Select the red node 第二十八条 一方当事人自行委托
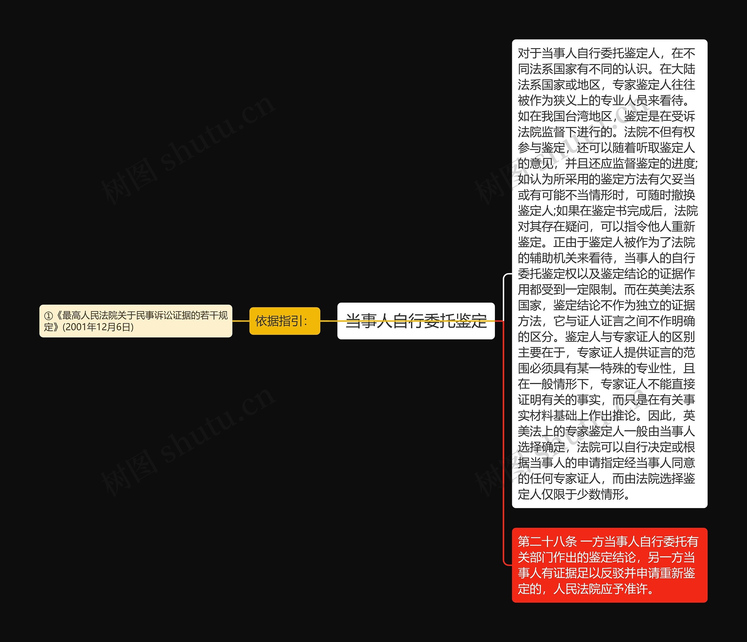The width and height of the screenshot is (747, 642). point(609,565)
